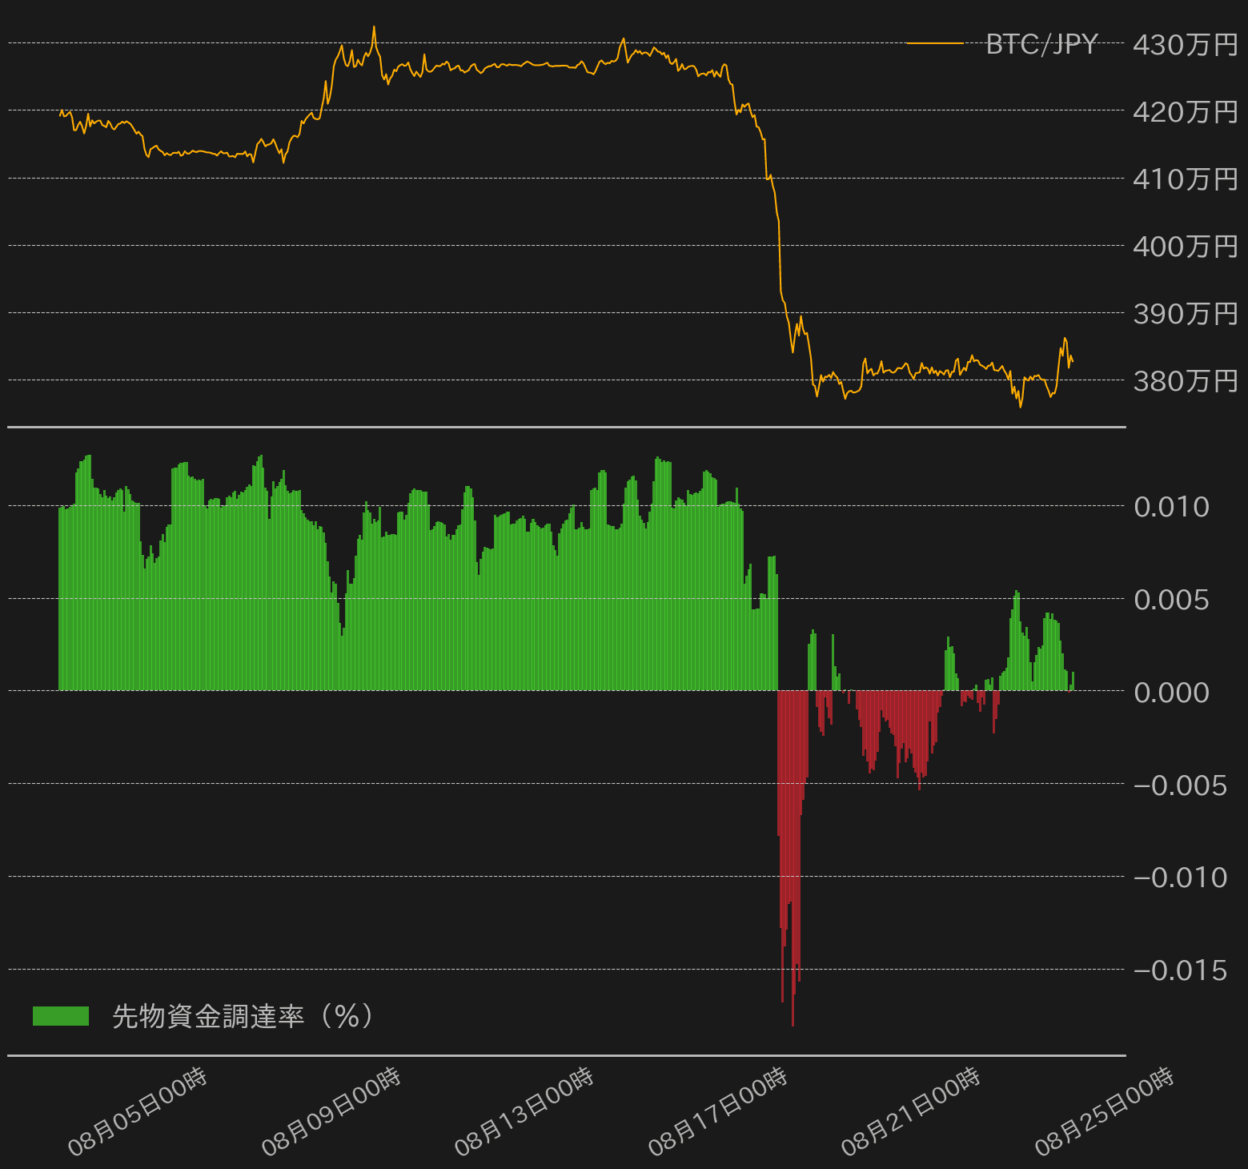Click the 08月25日00時 date label
The width and height of the screenshot is (1248, 1169).
1105,1112
